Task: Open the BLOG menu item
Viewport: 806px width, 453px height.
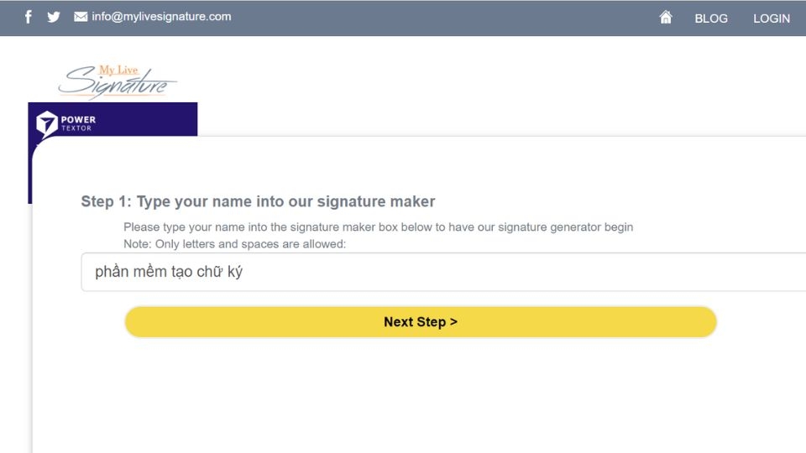Action: click(x=711, y=18)
